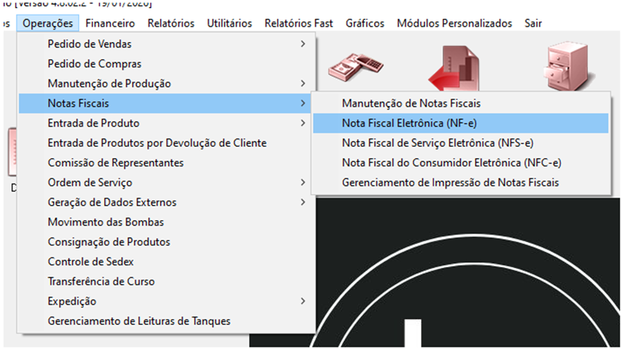
Task: Select Pedido de Compras menu entry
Action: (x=94, y=64)
